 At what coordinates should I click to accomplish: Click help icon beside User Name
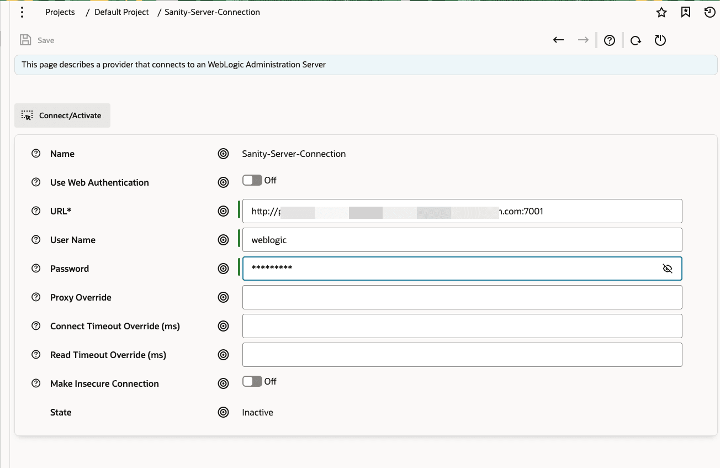coord(36,240)
